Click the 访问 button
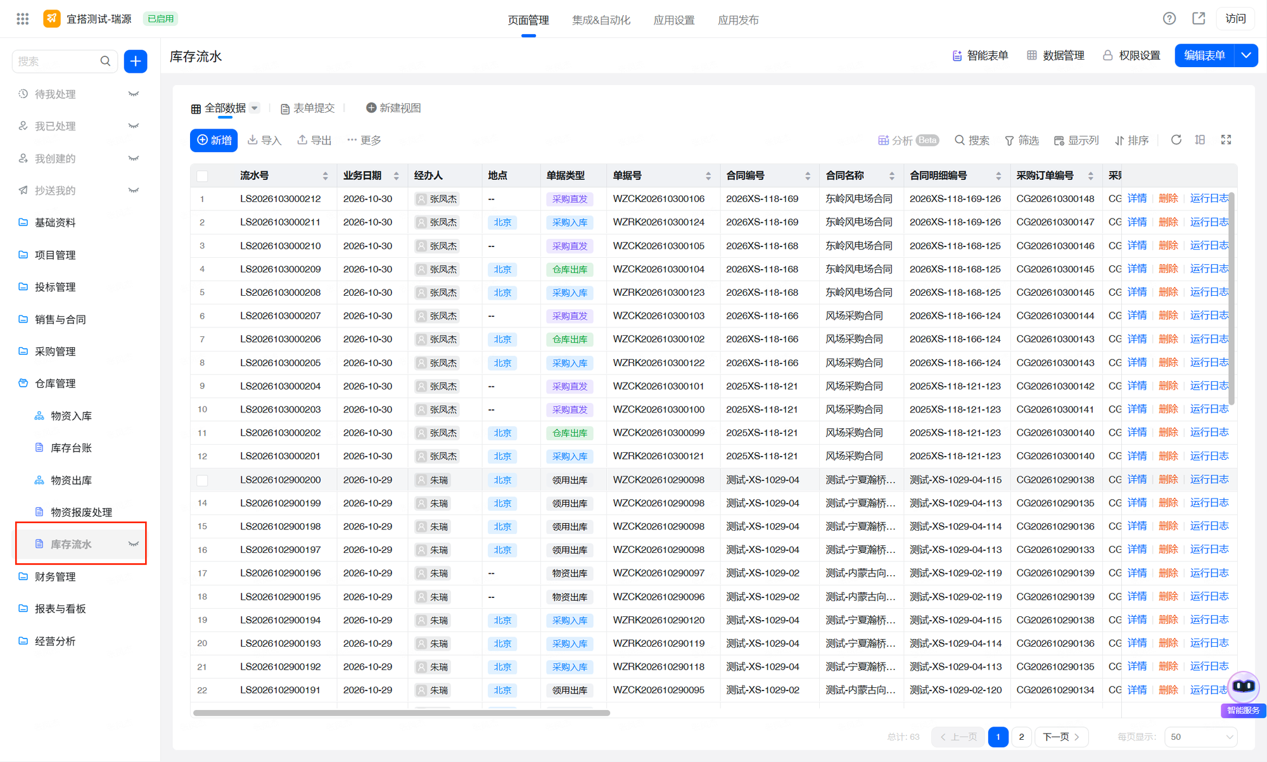 pos(1235,19)
